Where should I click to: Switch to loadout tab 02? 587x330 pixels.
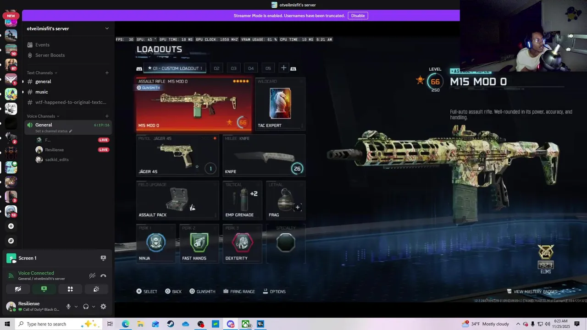[x=216, y=68]
